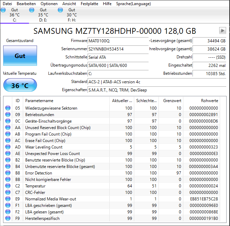Click status icon for CRC-Fehler
Image resolution: width=230 pixels, height=226 pixels.
[x=8, y=192]
